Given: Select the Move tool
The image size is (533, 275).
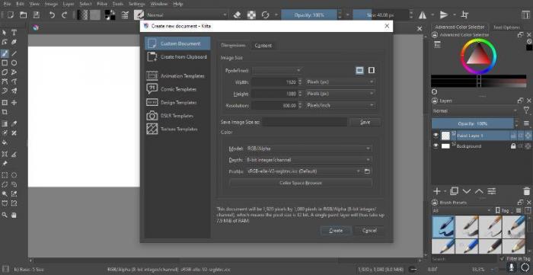Looking at the screenshot, I should point(14,102).
